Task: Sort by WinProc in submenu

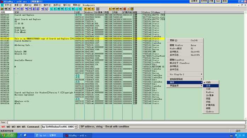Action: tap(211, 92)
